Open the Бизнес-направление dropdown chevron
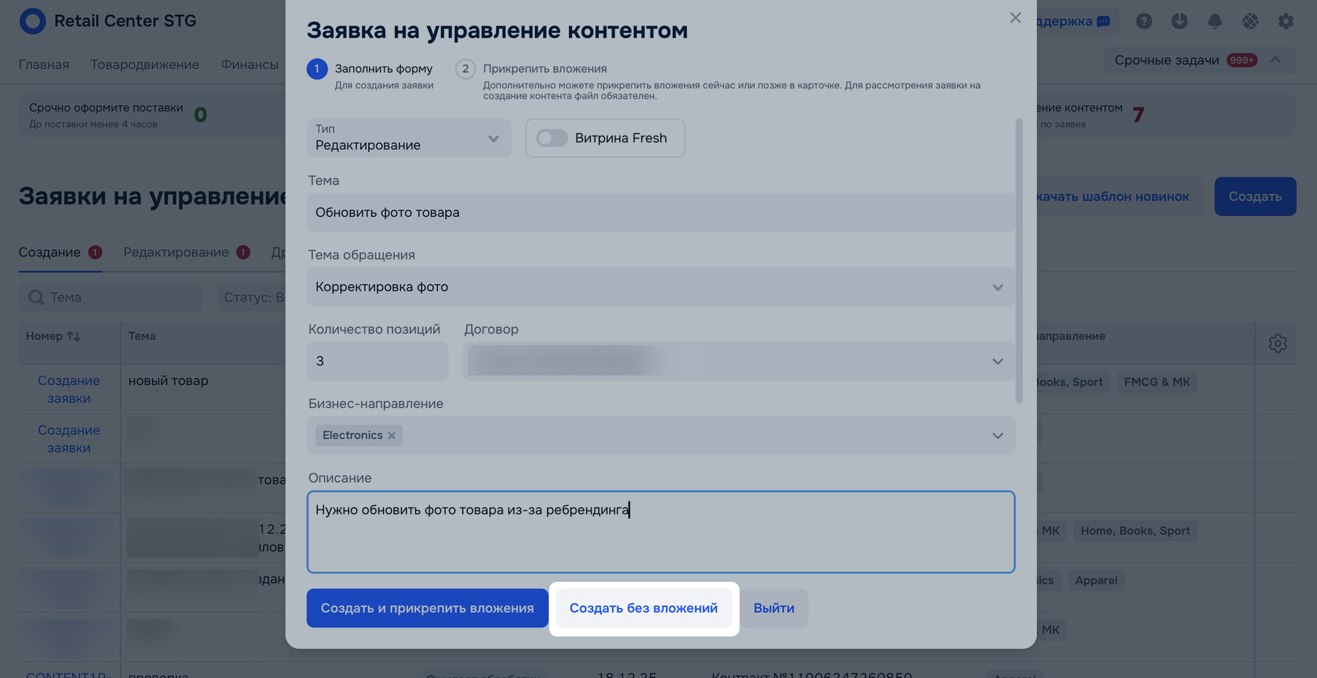Screen dimensions: 1317x678 coord(997,436)
